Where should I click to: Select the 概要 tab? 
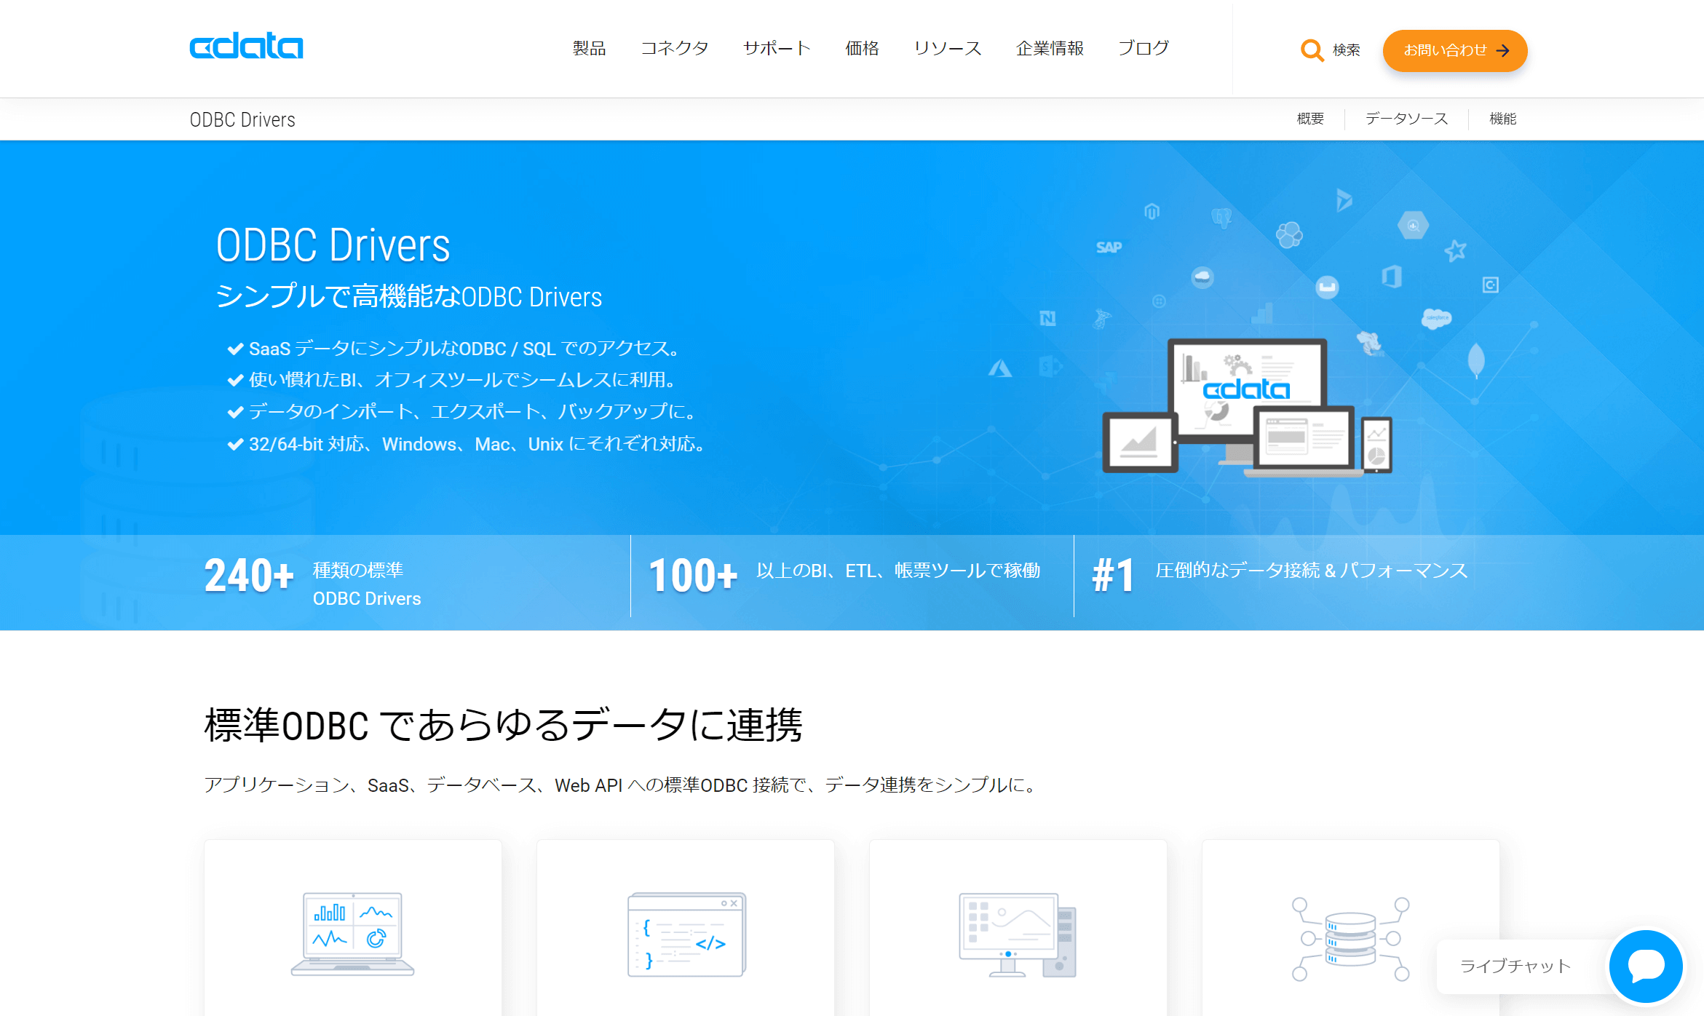coord(1309,119)
